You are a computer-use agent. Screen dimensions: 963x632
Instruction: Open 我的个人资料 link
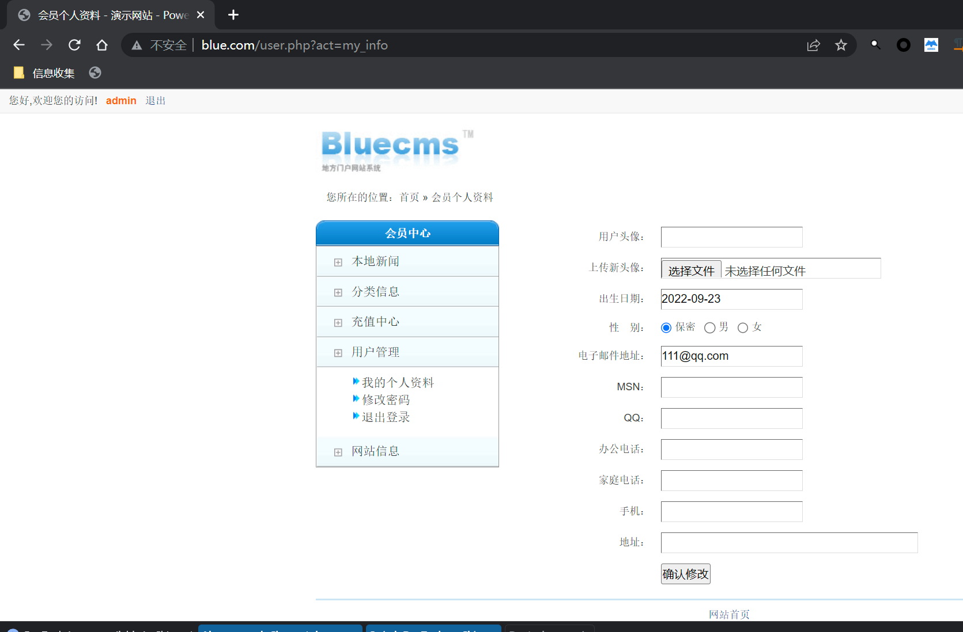coord(398,382)
